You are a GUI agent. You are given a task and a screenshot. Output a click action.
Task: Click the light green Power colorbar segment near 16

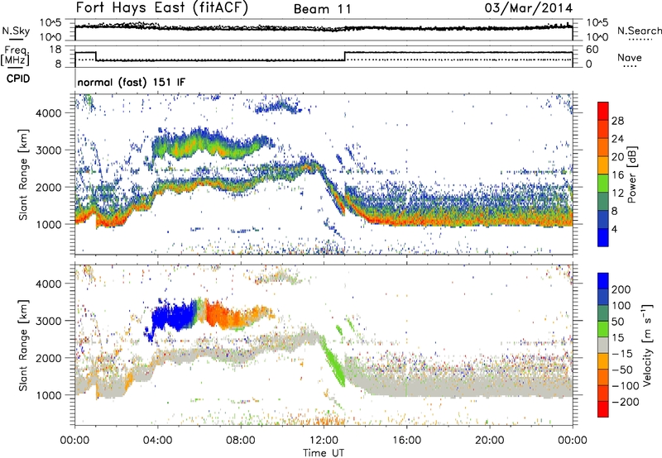point(603,183)
